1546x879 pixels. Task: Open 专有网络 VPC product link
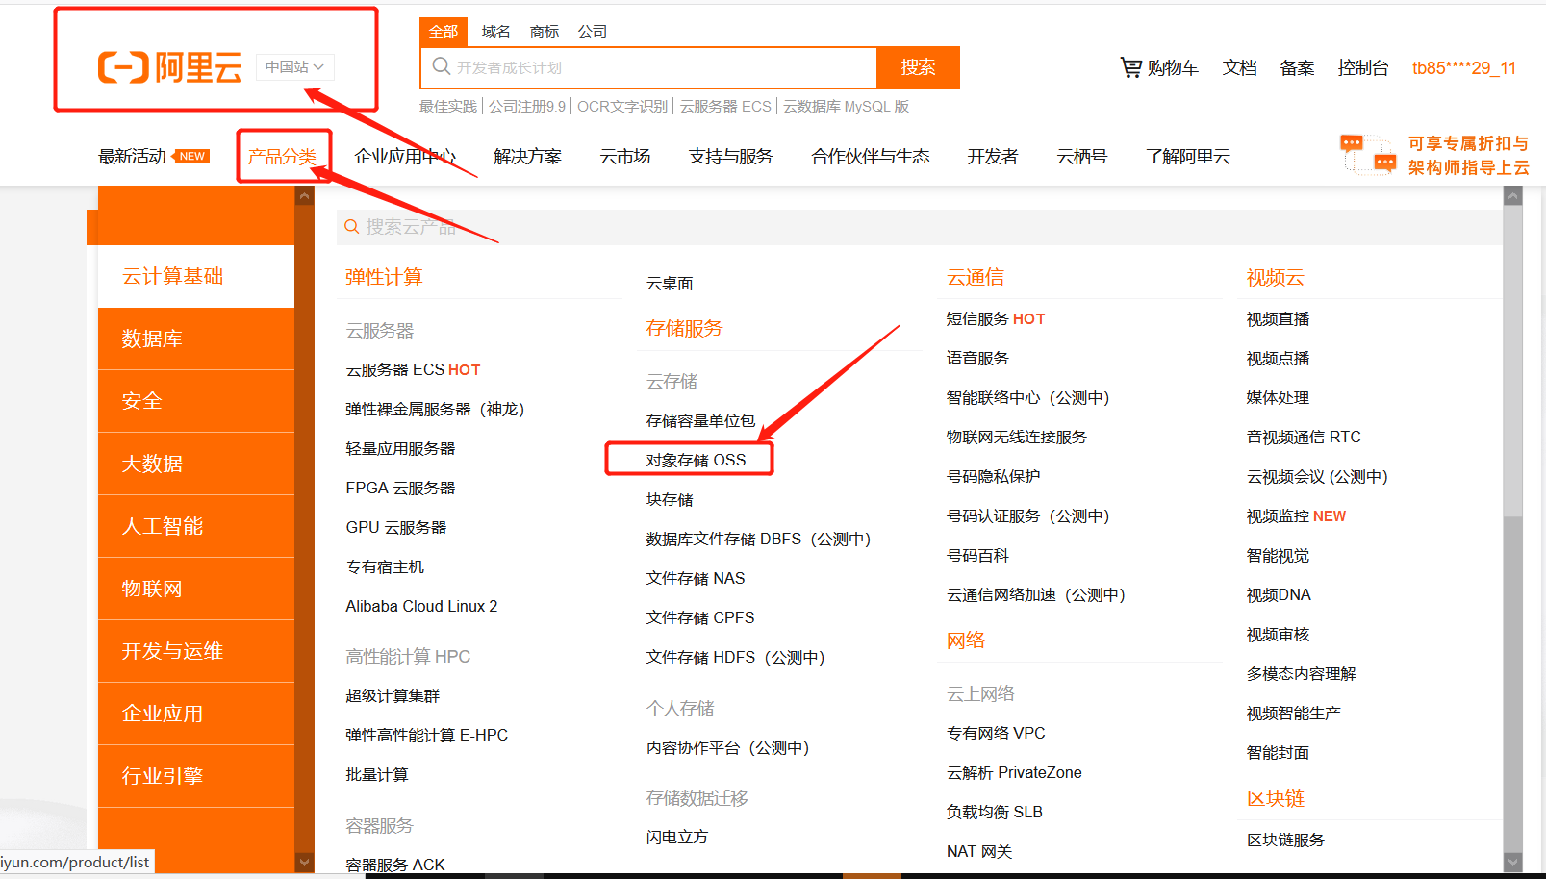click(x=996, y=734)
